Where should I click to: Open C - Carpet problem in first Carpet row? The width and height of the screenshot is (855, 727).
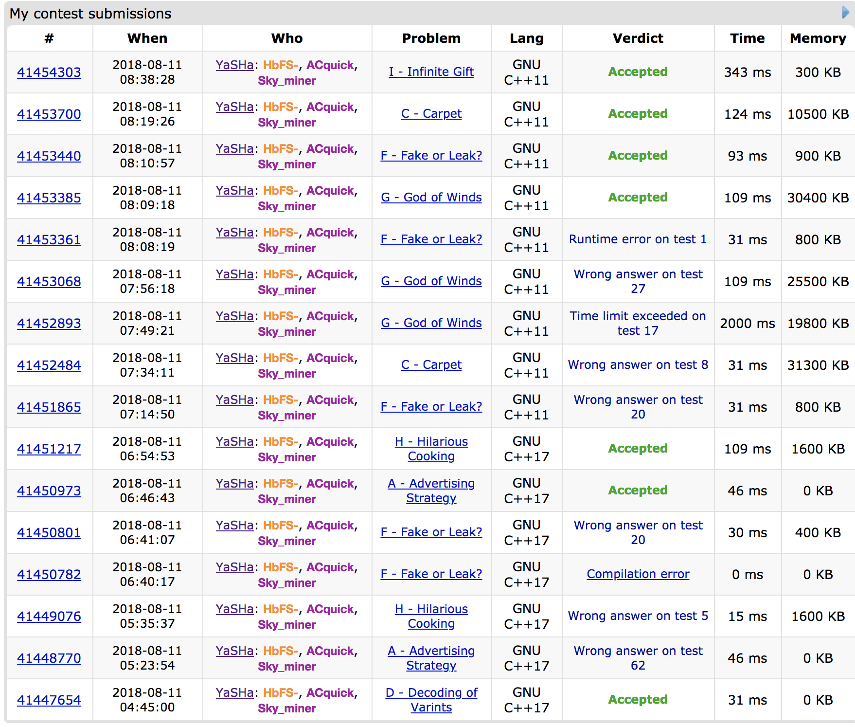click(x=431, y=114)
